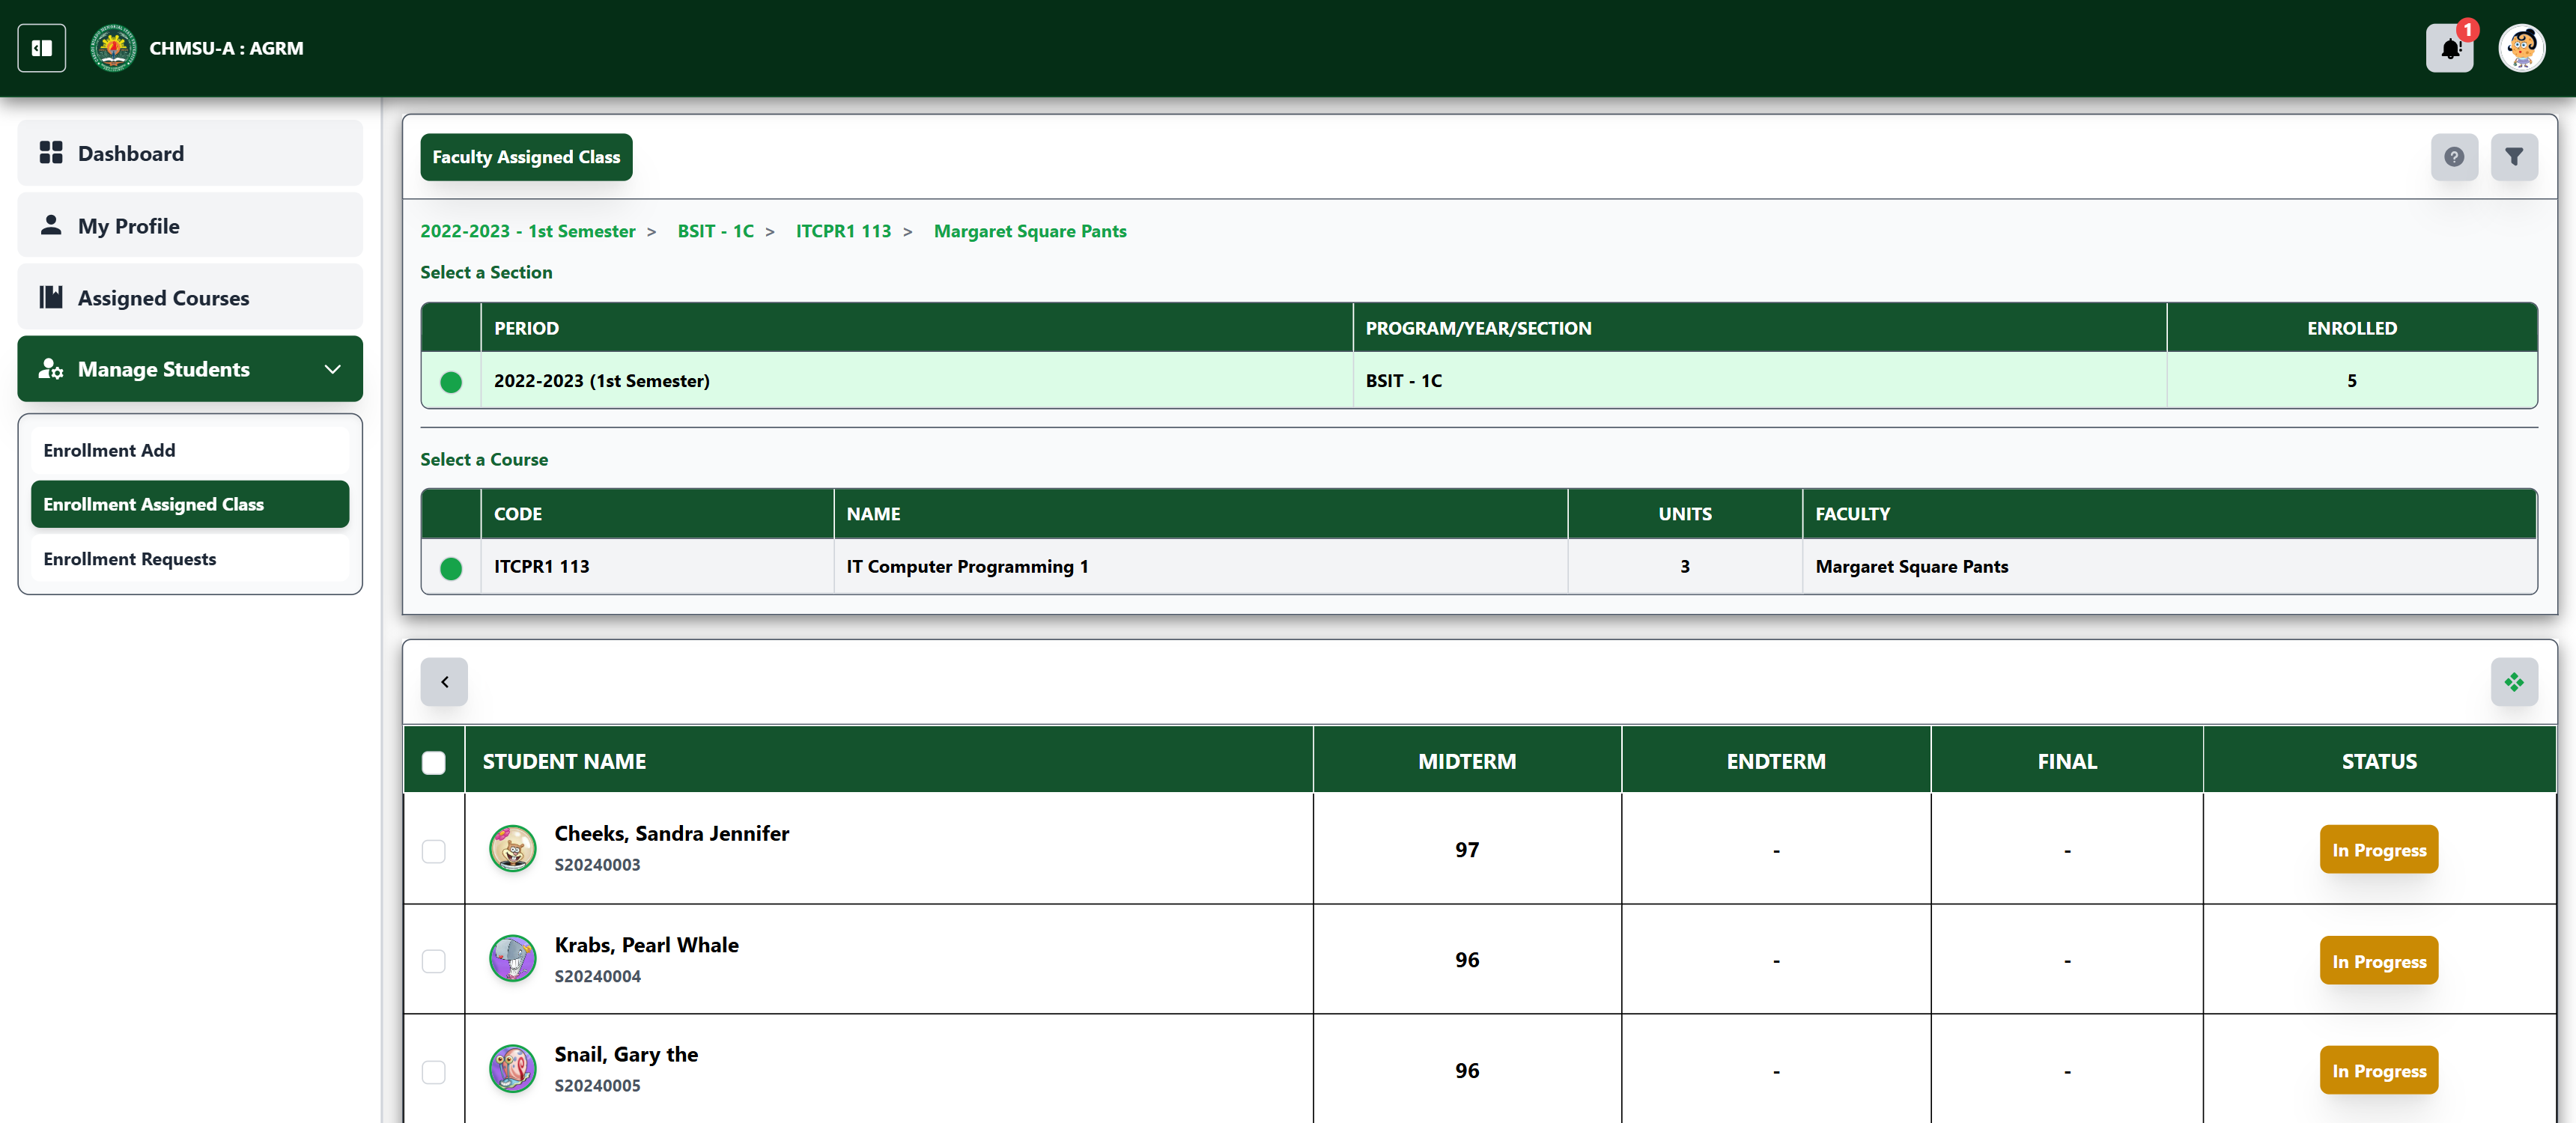Click In Progress status for Gary the Snail
This screenshot has width=2576, height=1123.
coord(2379,1071)
